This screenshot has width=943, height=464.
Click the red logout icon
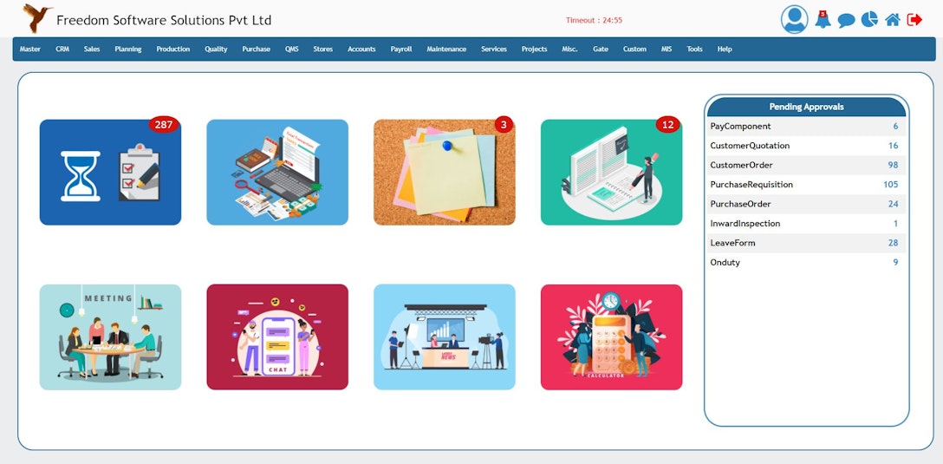coord(914,20)
